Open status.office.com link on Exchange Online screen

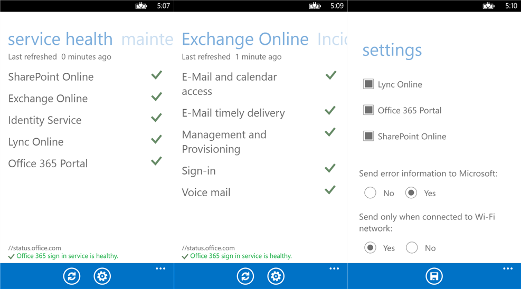(x=208, y=248)
